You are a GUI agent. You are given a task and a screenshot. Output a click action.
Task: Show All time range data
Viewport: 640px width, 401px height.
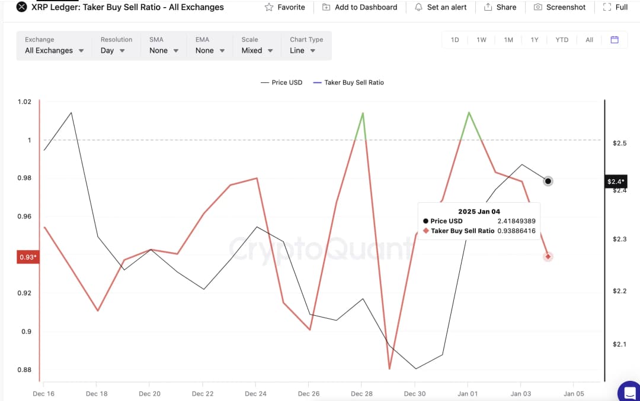(589, 40)
